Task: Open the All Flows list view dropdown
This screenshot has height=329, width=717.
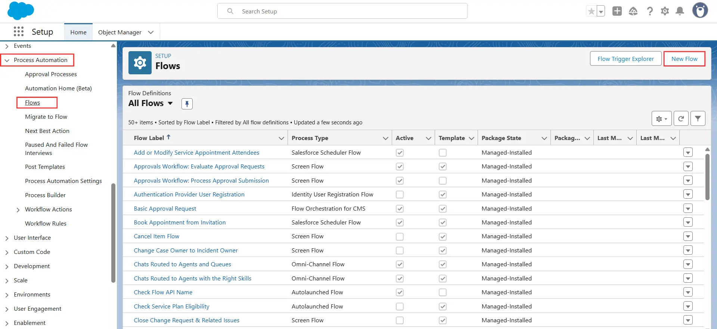Action: pos(170,103)
